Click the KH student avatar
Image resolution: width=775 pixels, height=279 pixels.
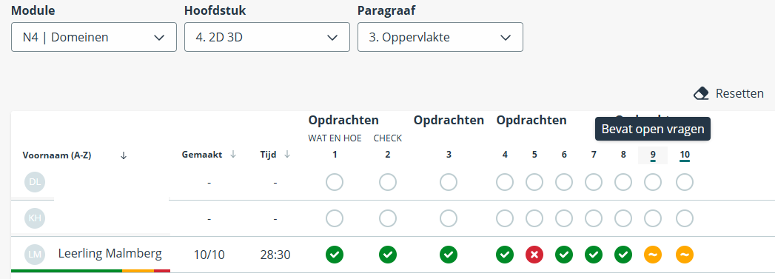[x=35, y=218]
